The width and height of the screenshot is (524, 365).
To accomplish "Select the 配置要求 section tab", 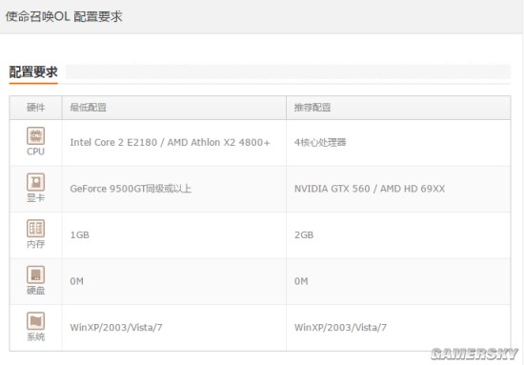I will coord(33,72).
